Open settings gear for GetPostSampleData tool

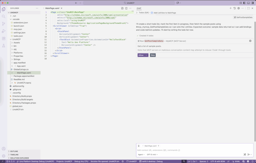pyautogui.click(x=250, y=41)
